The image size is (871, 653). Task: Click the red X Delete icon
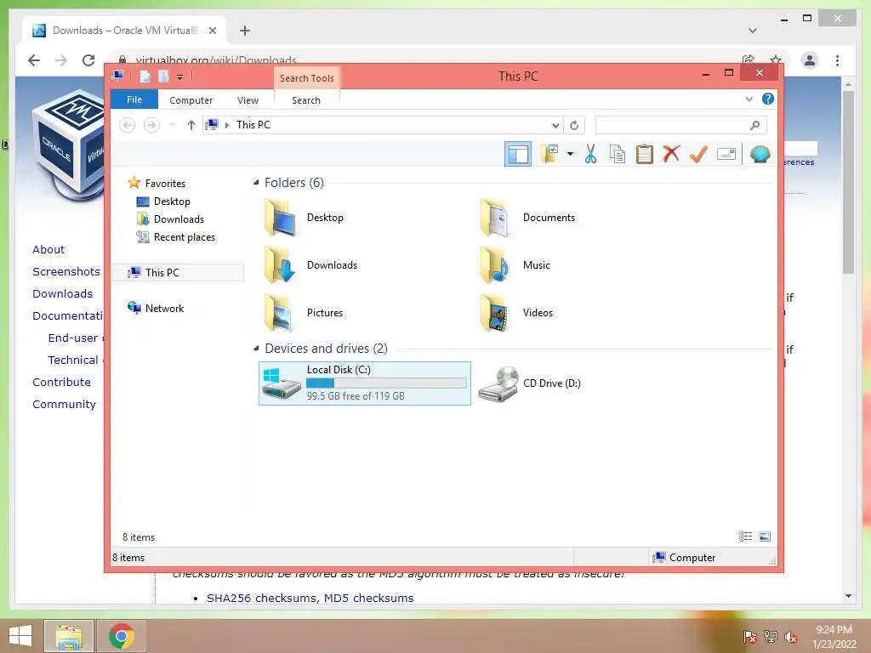[671, 153]
